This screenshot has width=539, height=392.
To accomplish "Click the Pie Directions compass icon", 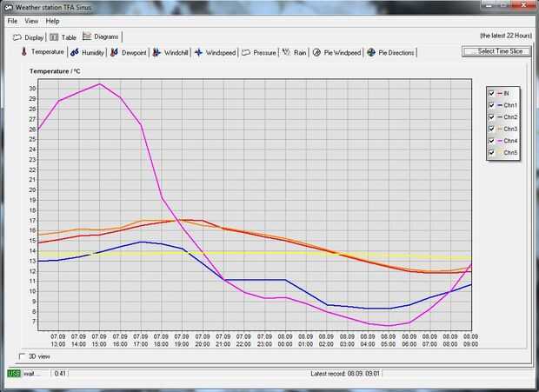I will click(x=371, y=52).
